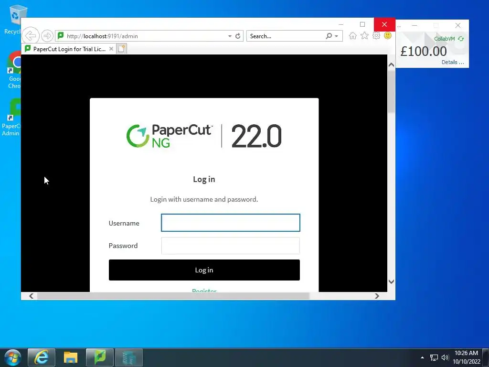Click CollabVM refresh icon in balance window
This screenshot has height=367, width=489.
tap(461, 39)
